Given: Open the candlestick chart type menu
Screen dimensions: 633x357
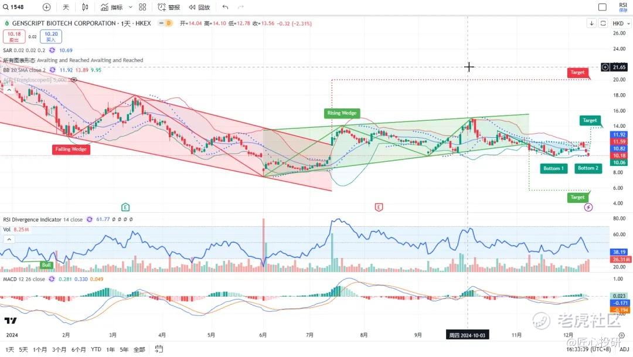Looking at the screenshot, I should click(85, 7).
